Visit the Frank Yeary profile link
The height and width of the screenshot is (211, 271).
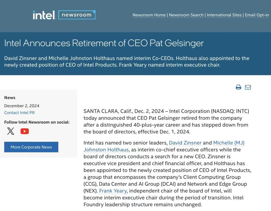(x=113, y=191)
